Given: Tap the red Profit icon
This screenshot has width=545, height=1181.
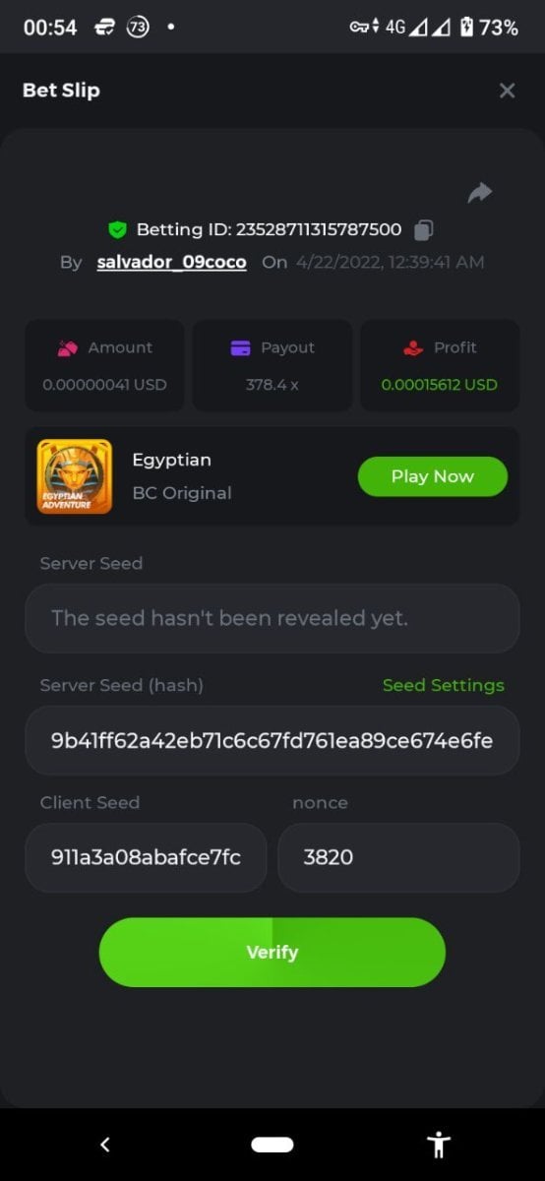Looking at the screenshot, I should click(x=413, y=347).
